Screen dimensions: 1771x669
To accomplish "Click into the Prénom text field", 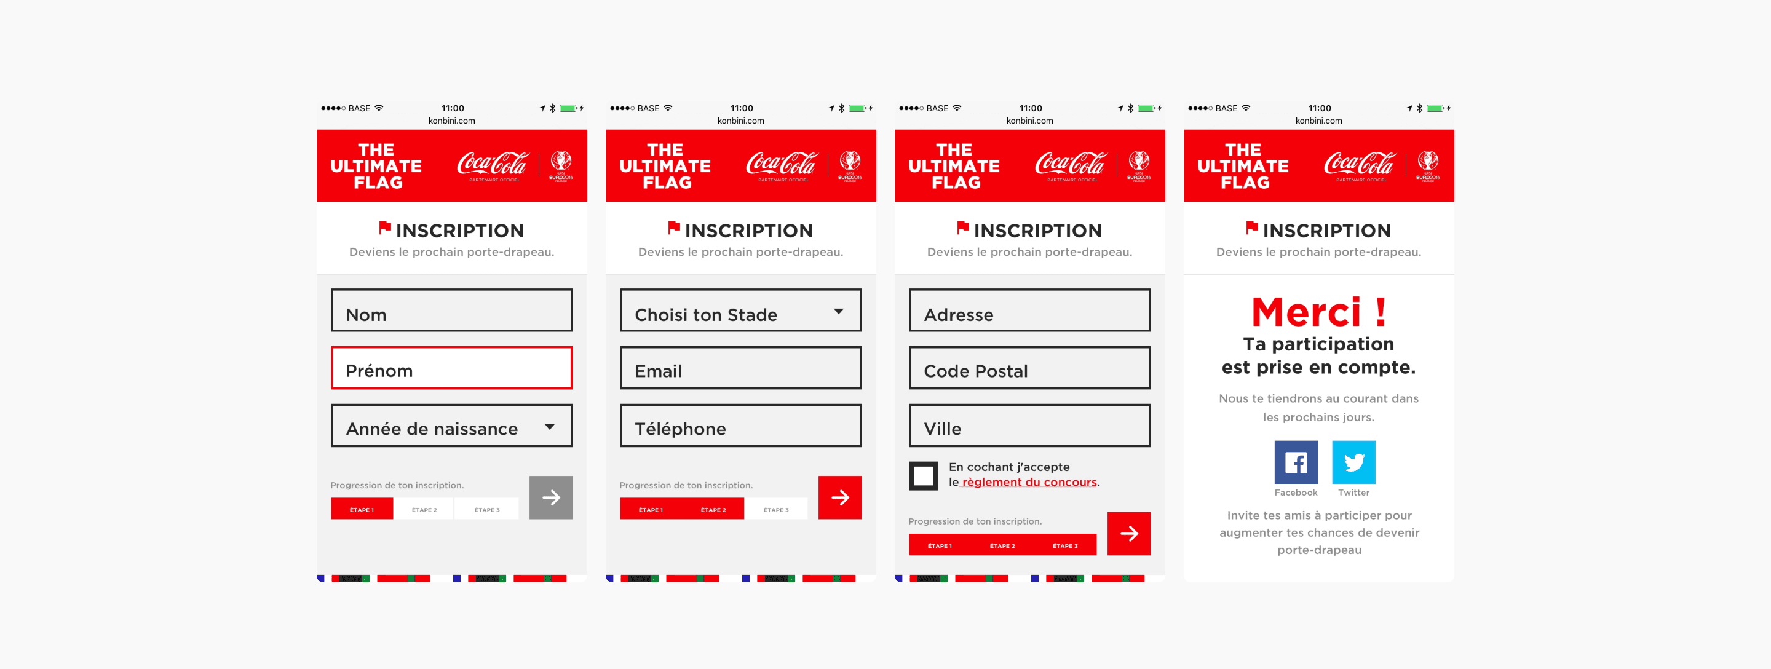I will point(452,368).
